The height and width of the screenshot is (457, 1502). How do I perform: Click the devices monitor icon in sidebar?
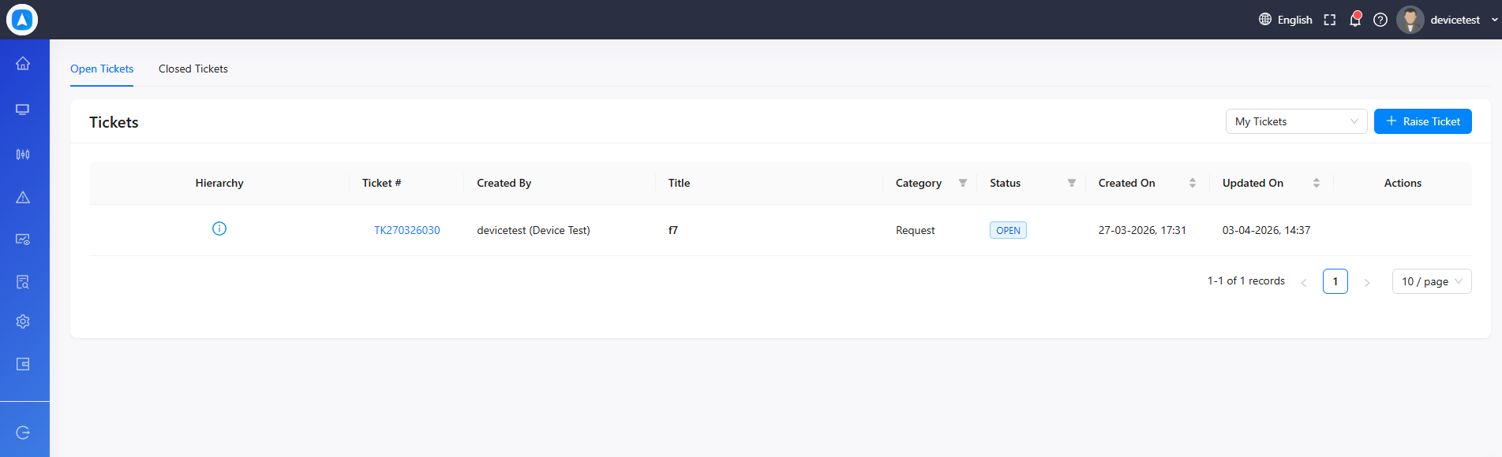23,110
